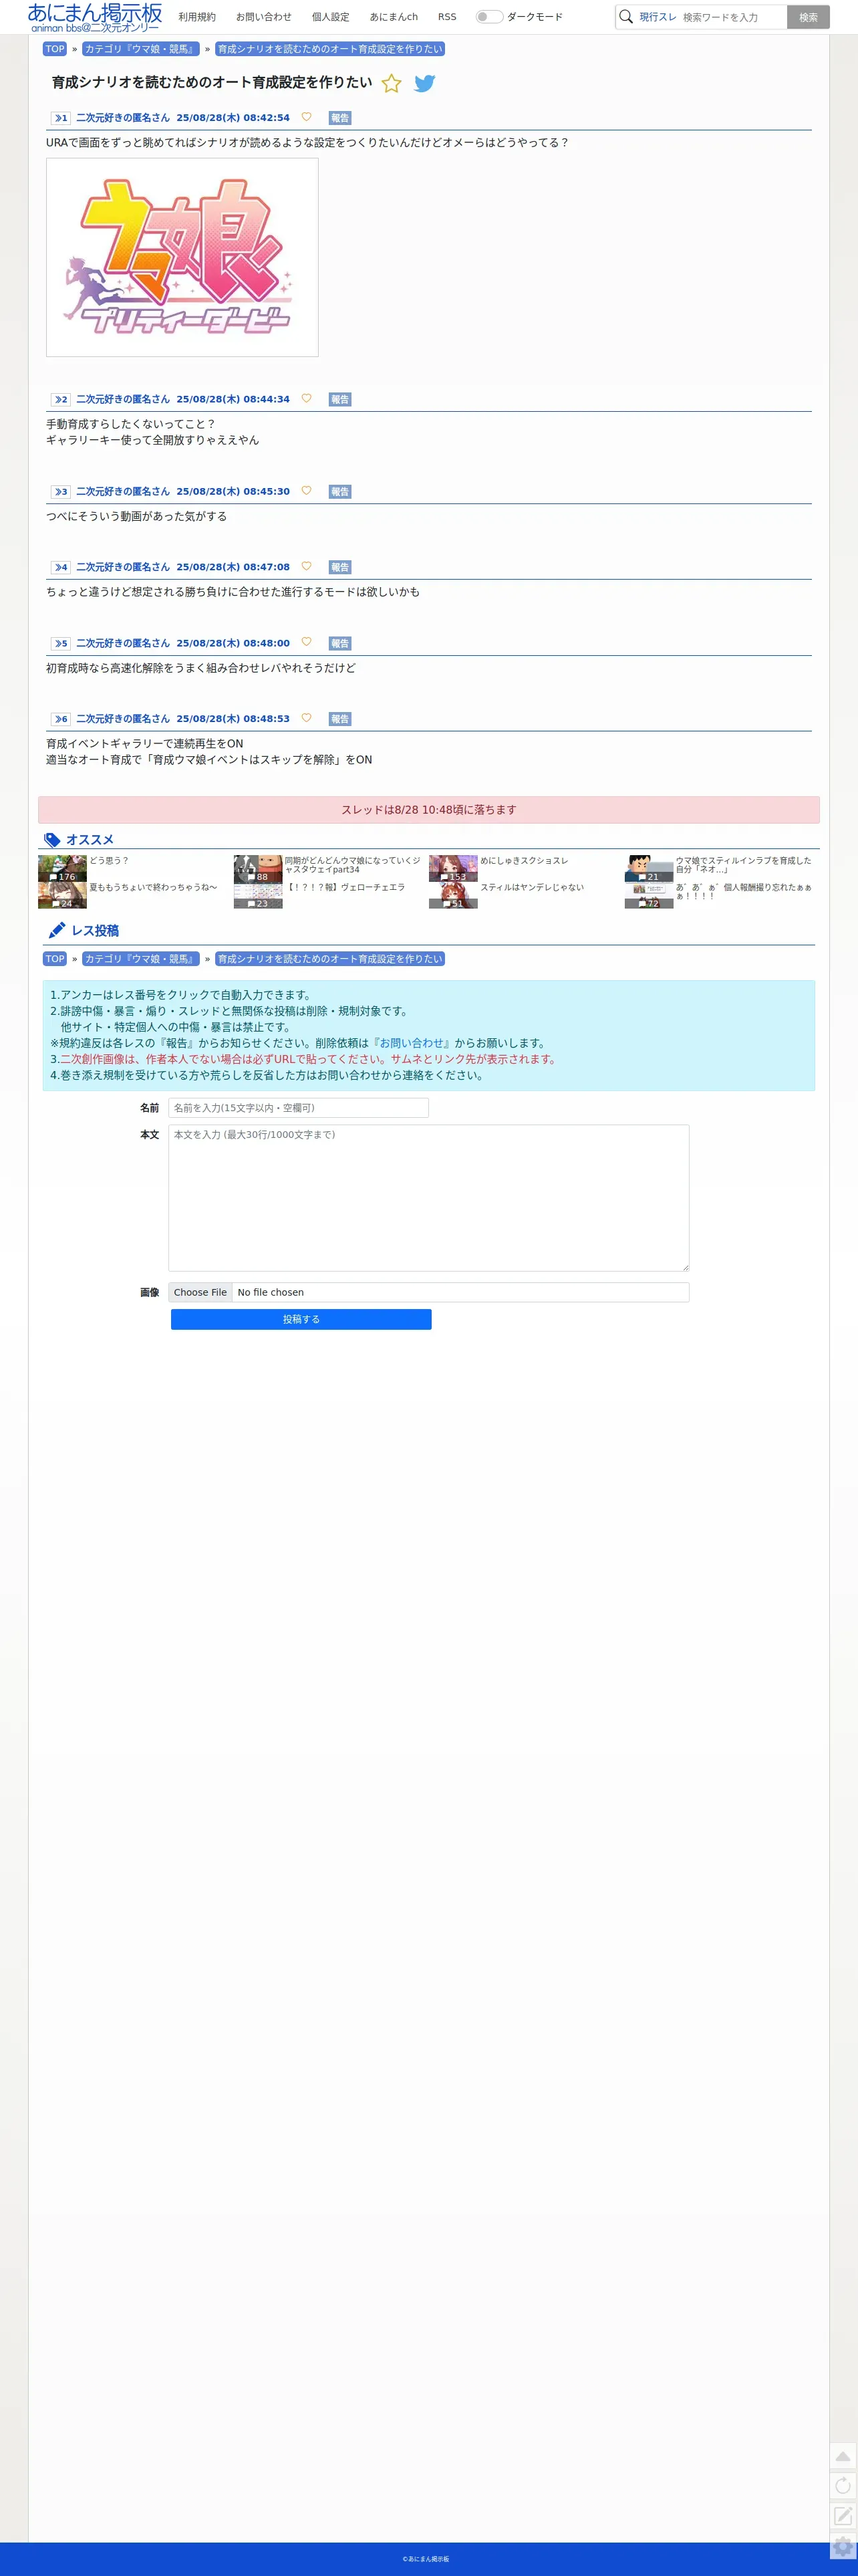Report post 6 with 報告 button

pos(340,719)
